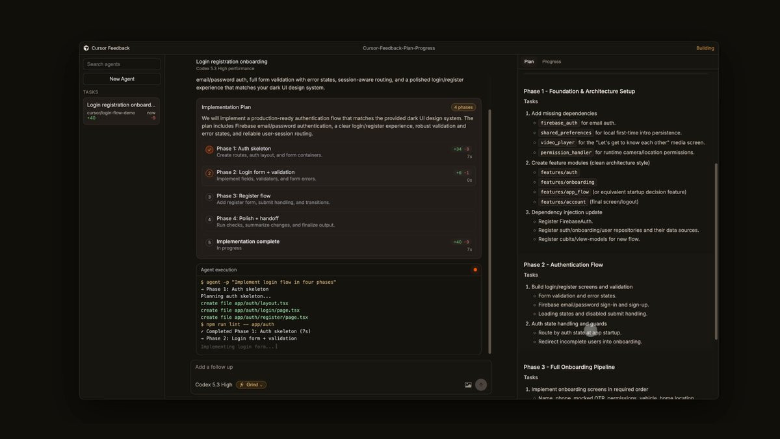The width and height of the screenshot is (780, 439).
Task: Click the 4 phases badge
Action: point(463,107)
